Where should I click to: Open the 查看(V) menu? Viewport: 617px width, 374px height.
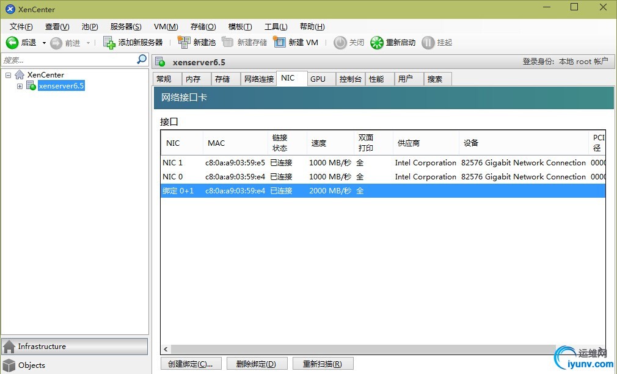click(57, 27)
